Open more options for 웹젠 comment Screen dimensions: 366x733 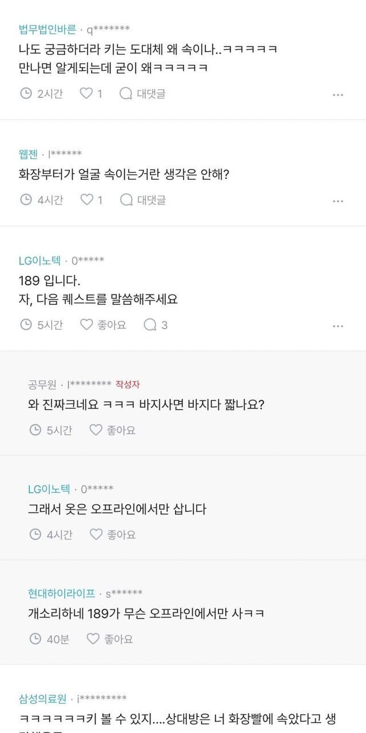pyautogui.click(x=338, y=201)
